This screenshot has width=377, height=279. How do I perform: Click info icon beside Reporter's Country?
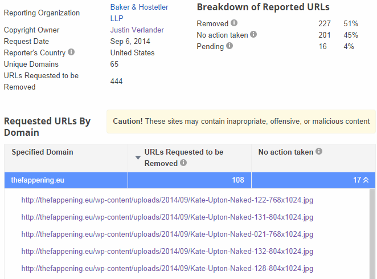[71, 52]
